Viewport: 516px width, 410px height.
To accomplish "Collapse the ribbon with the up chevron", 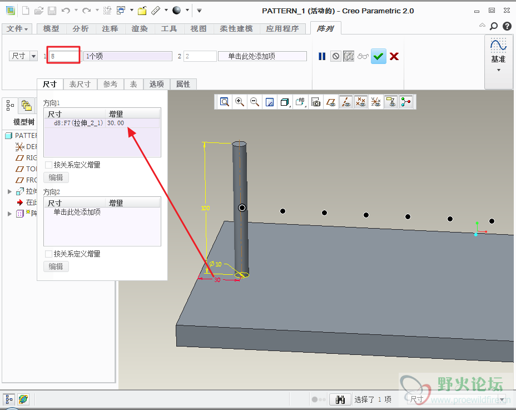I will pyautogui.click(x=482, y=26).
